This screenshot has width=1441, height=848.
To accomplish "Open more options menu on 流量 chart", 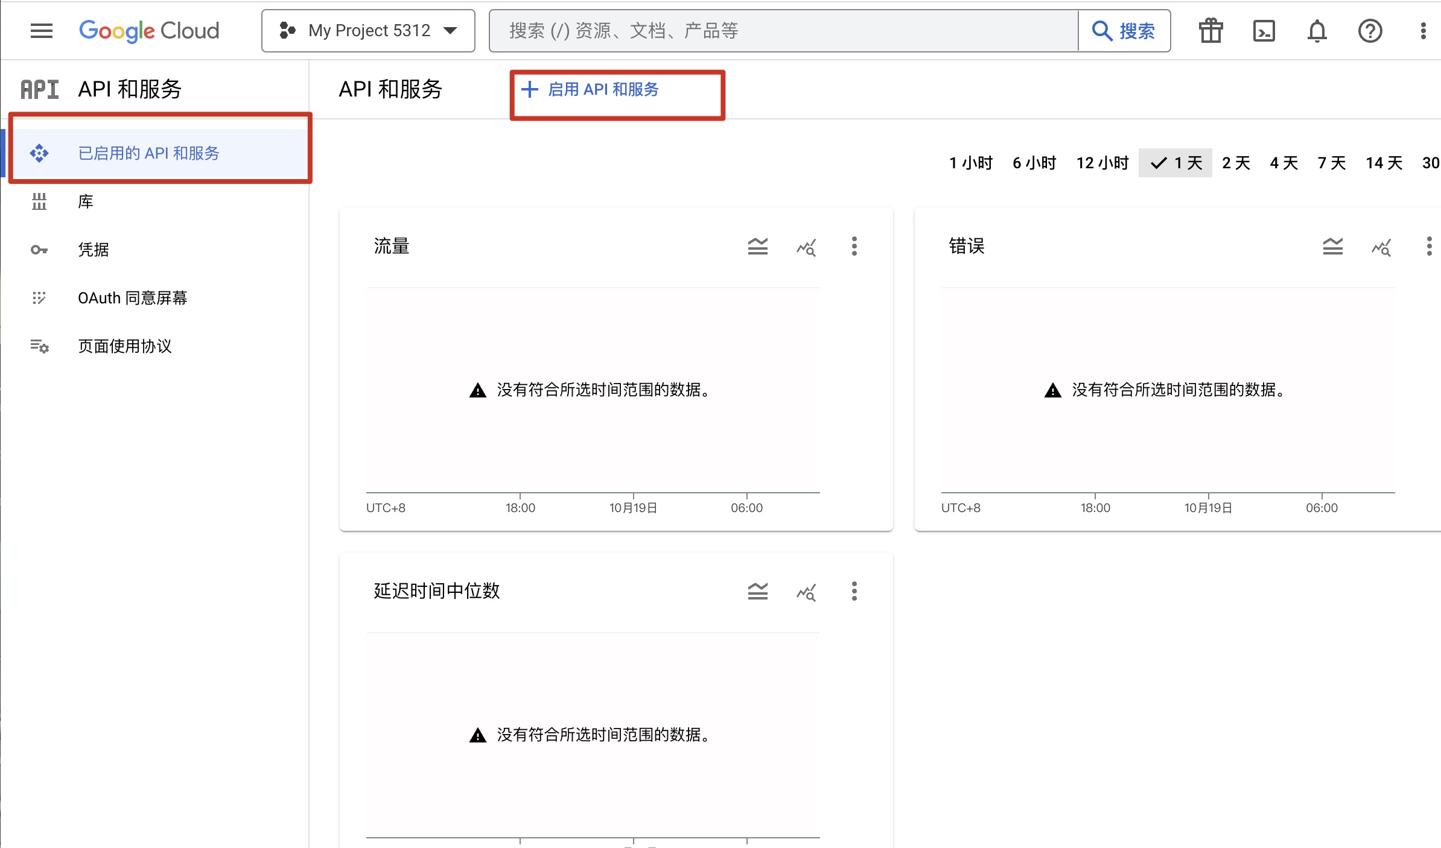I will coord(854,246).
